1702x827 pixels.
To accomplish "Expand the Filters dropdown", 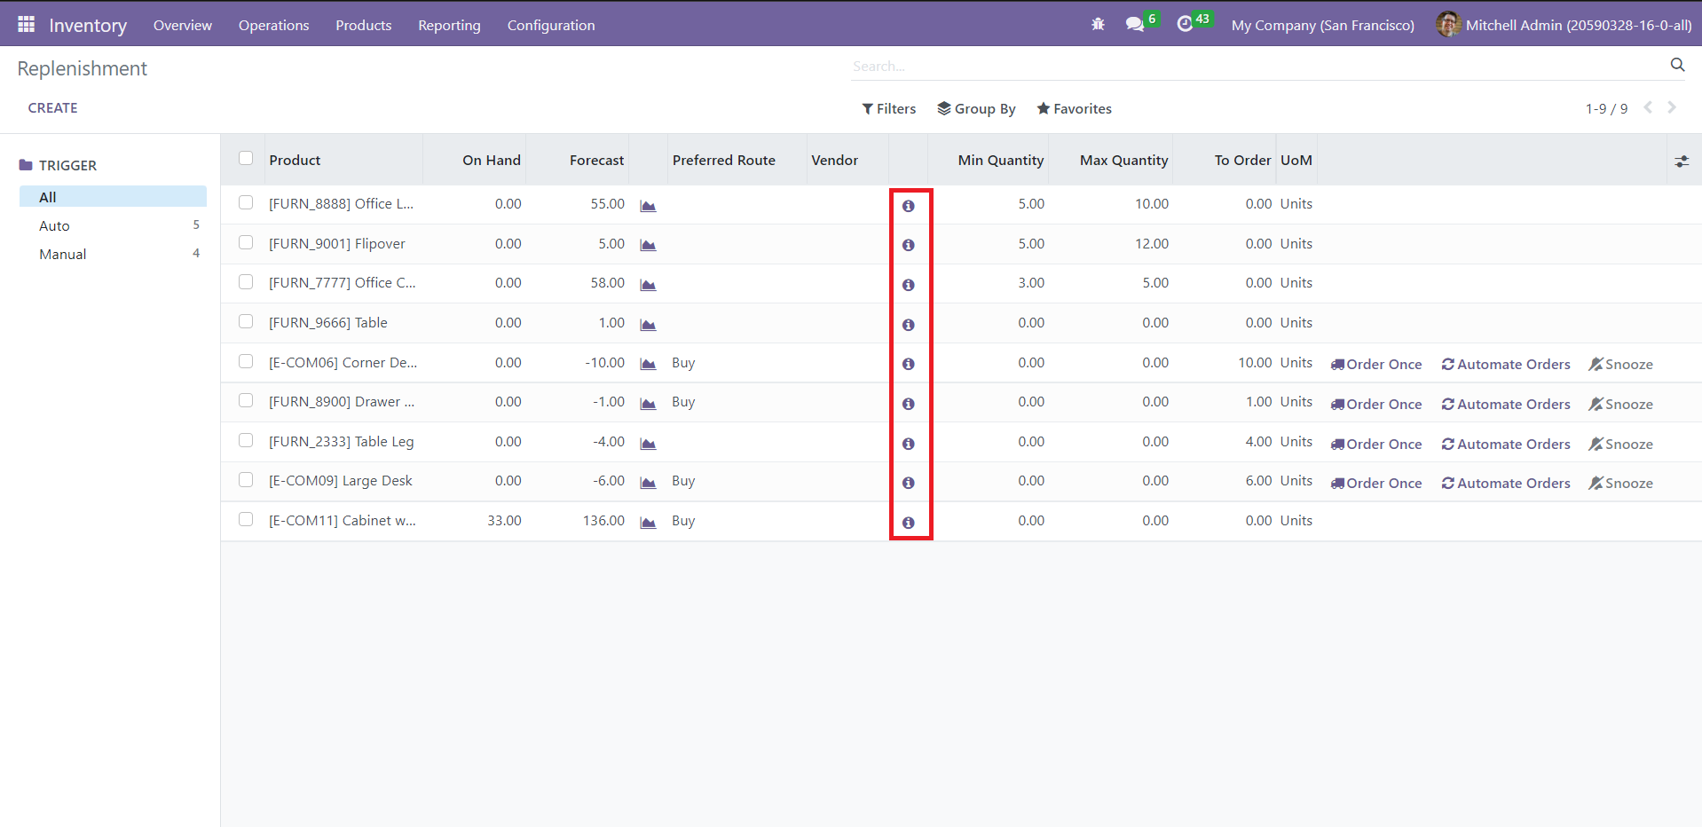I will tap(888, 108).
